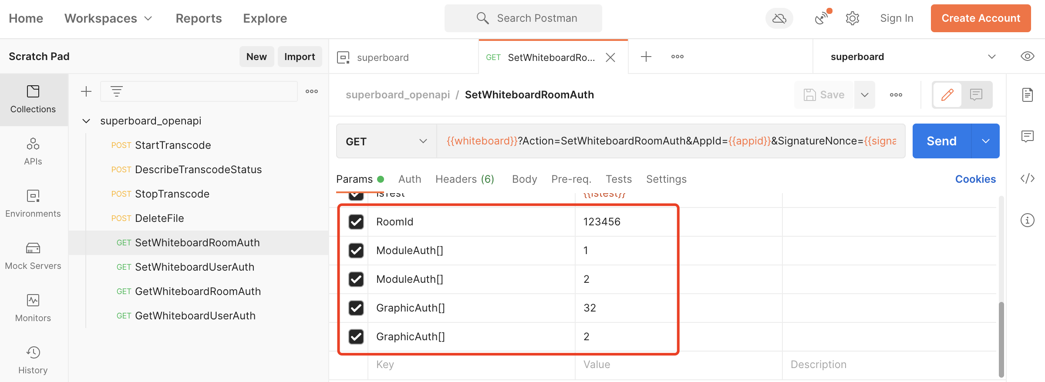The width and height of the screenshot is (1045, 382).
Task: Open the settings gear icon
Action: coord(852,18)
